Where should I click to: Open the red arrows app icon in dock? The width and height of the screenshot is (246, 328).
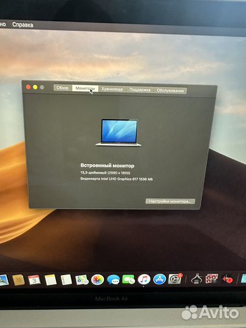point(228,279)
